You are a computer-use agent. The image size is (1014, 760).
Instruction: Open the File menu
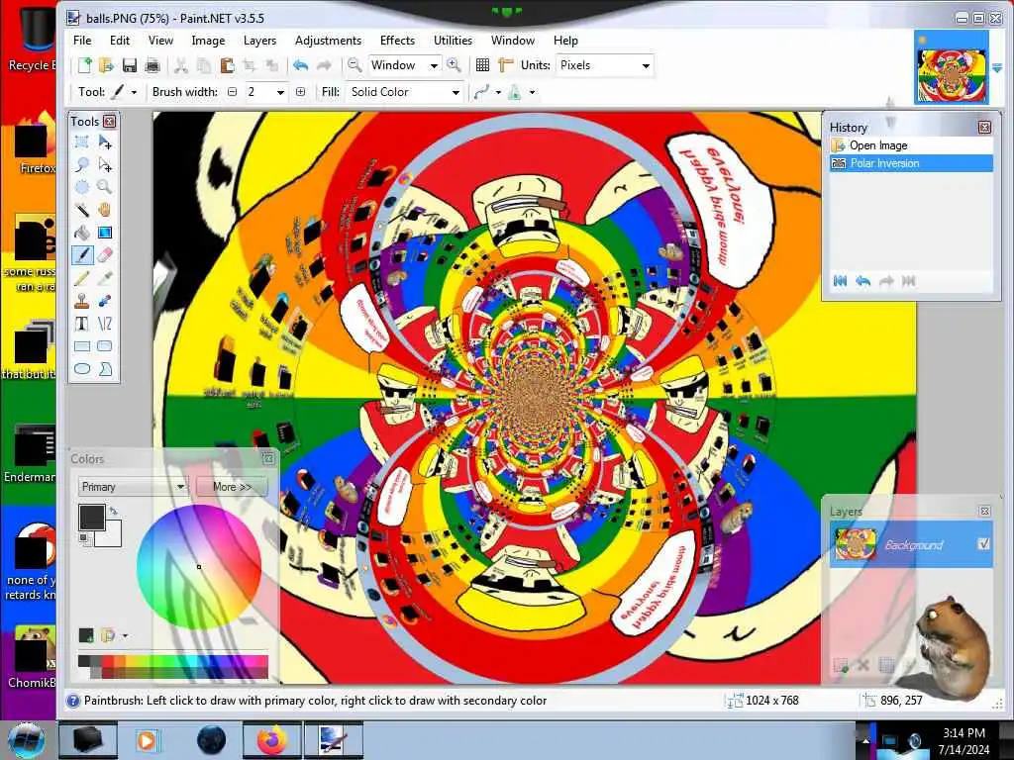(82, 40)
